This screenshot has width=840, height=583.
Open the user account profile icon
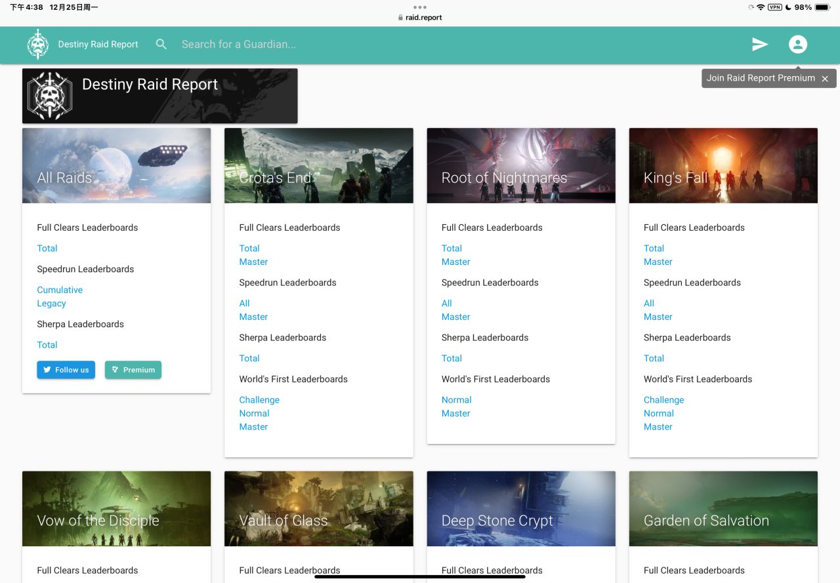pyautogui.click(x=798, y=45)
